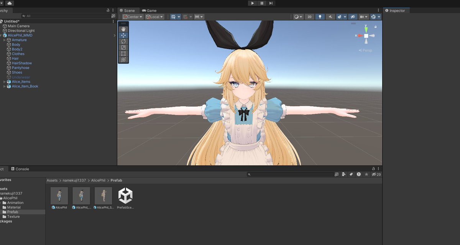
Task: Toggle scene grid visibility
Action: [x=173, y=17]
